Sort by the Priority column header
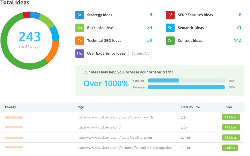This screenshot has height=156, width=250. coord(10,107)
